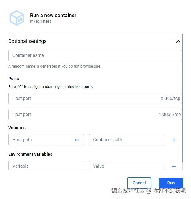Click the Optional settings section header
The image size is (191, 199).
(x=27, y=41)
